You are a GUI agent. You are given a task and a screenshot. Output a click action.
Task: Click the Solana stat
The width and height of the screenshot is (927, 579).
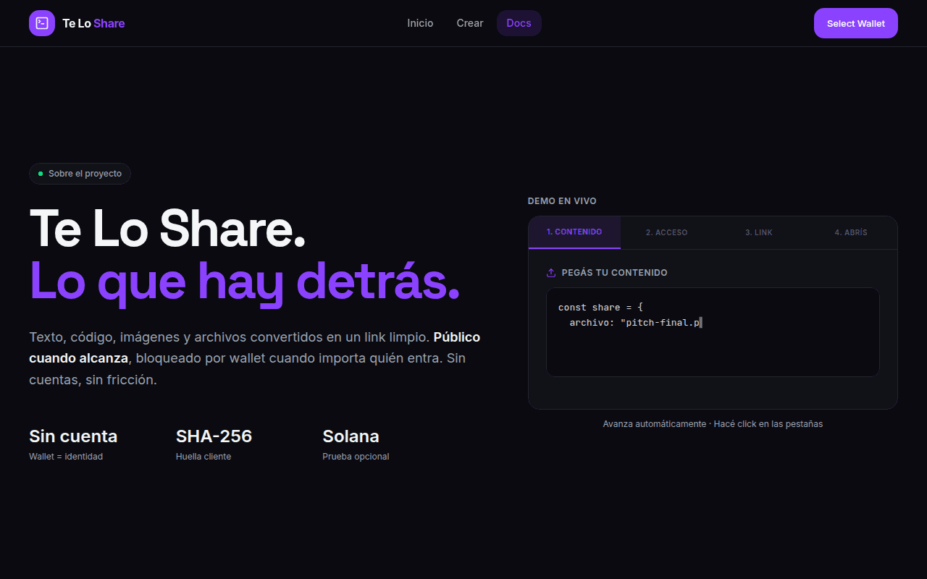[351, 436]
